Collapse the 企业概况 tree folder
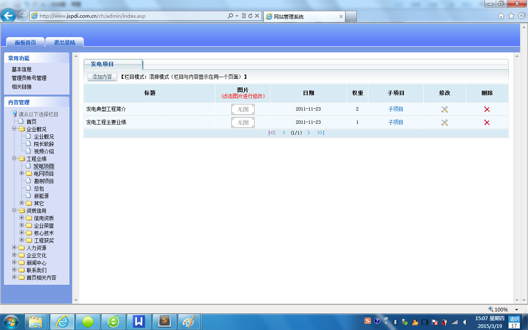The image size is (528, 330). tap(14, 129)
